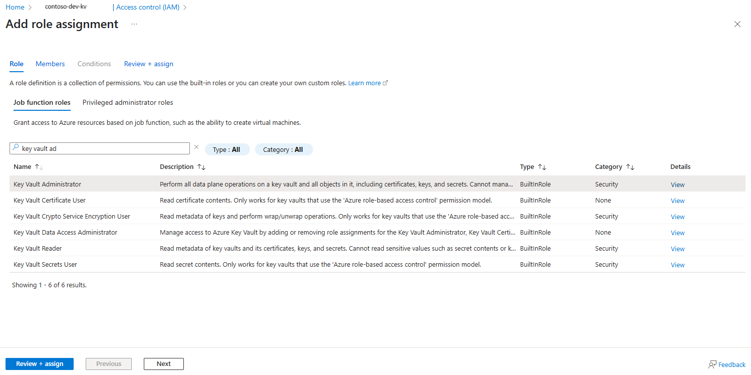View details for Key Vault Reader
Viewport: 751px width, 375px height.
coord(677,249)
